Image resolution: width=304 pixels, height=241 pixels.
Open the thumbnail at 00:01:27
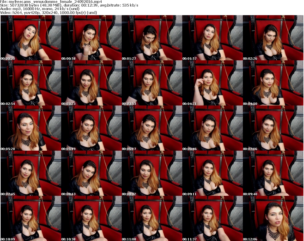[x=152, y=38]
